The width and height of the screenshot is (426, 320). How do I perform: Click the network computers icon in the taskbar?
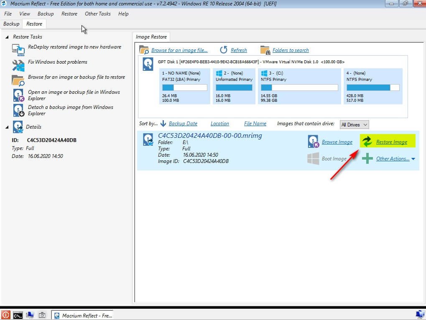pos(30,315)
